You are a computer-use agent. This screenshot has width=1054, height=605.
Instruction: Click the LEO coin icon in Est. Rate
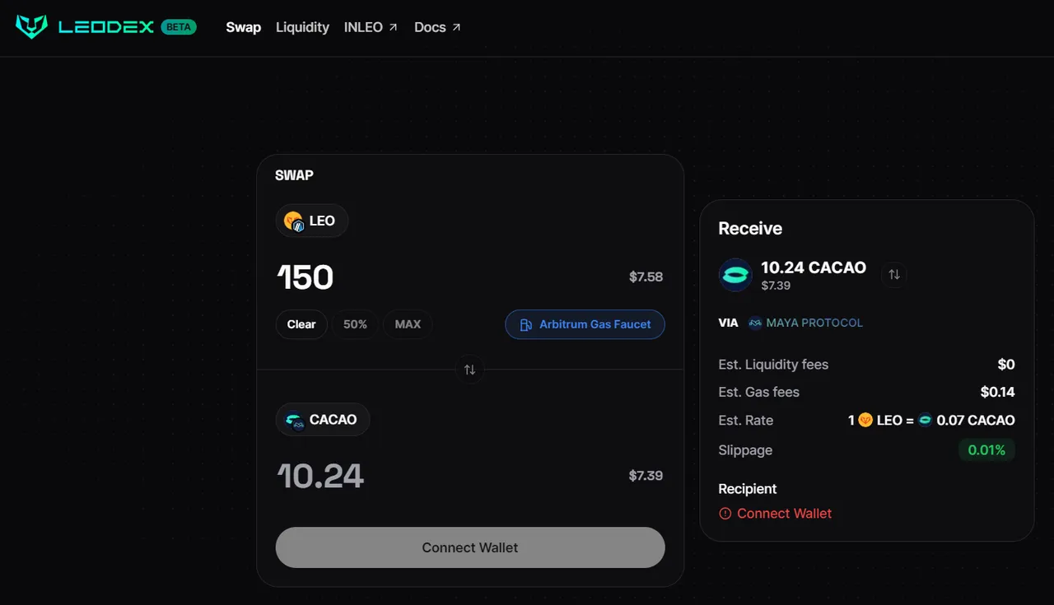(865, 420)
